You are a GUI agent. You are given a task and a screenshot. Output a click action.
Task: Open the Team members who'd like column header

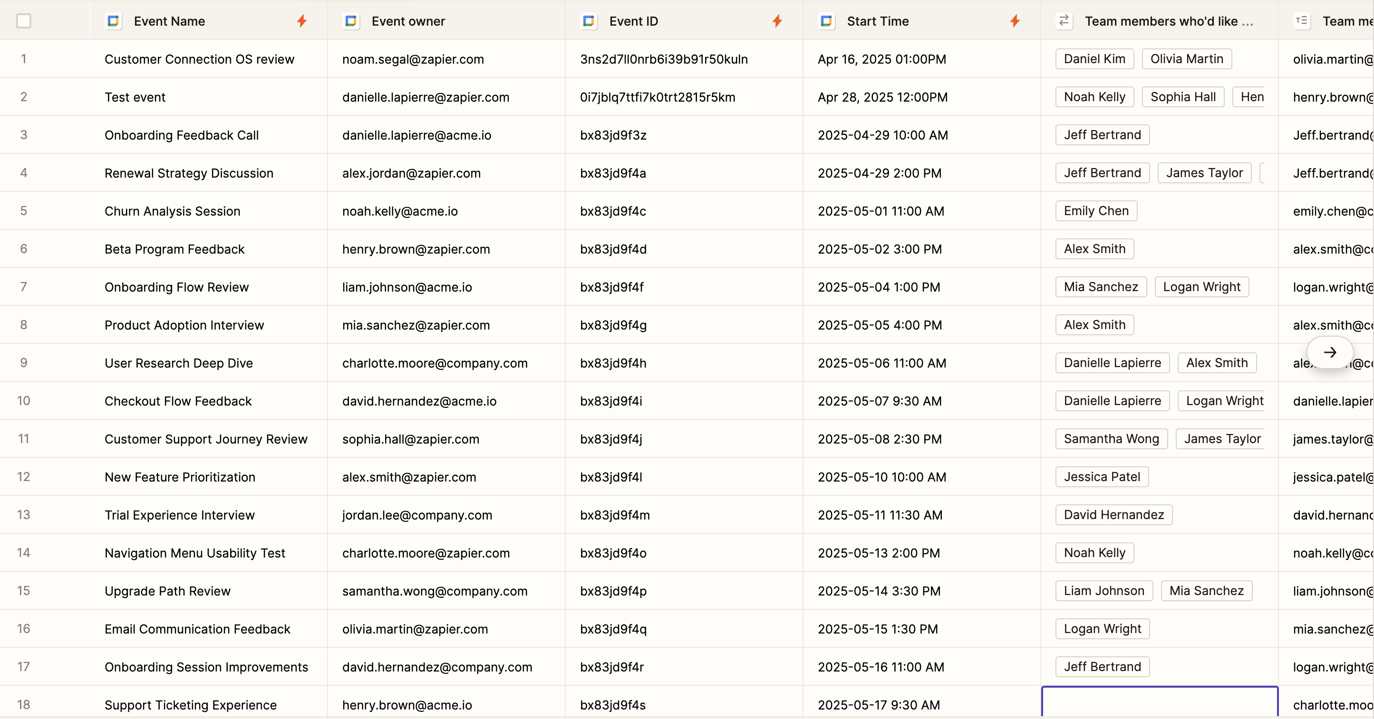pos(1168,21)
